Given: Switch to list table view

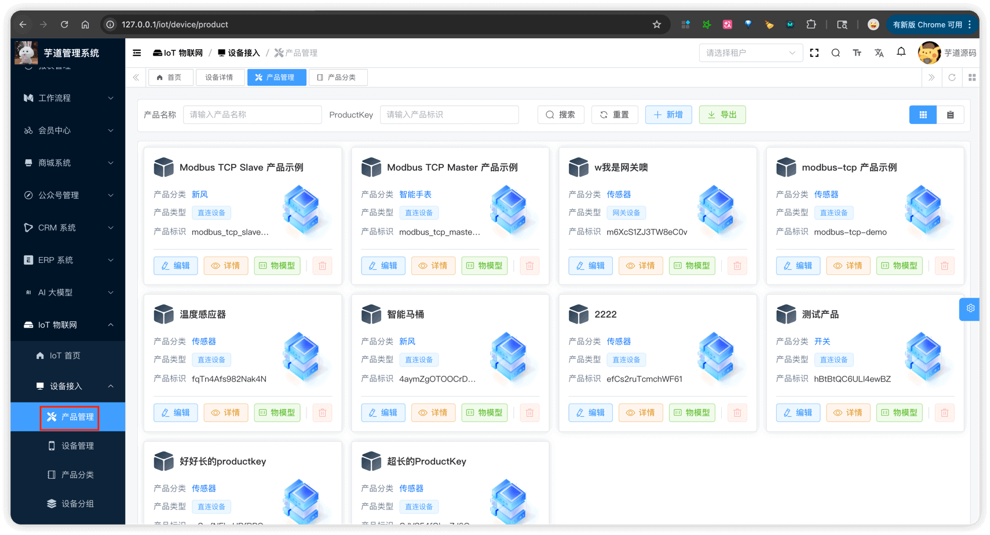Looking at the screenshot, I should pos(950,115).
